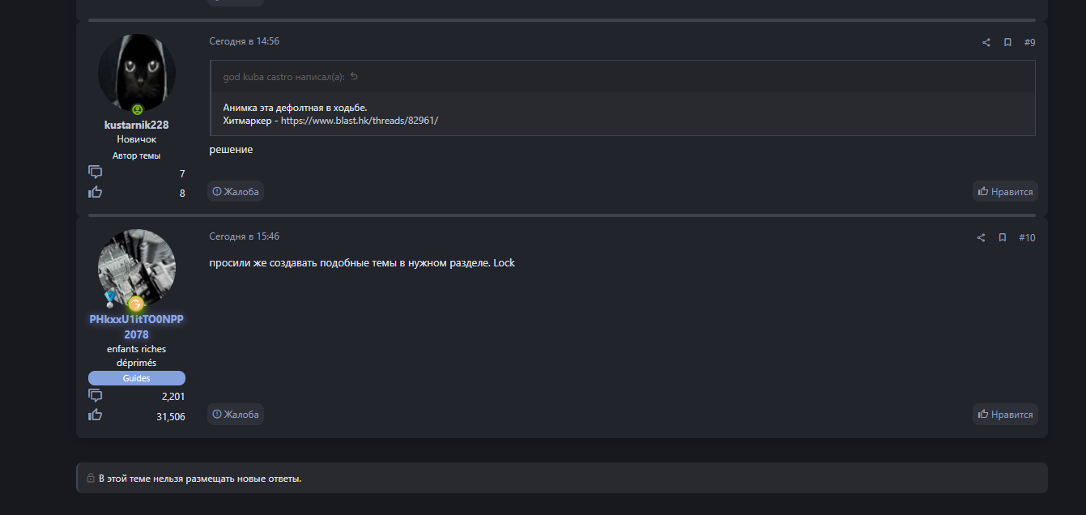
Task: Click the lock icon in closed-thread notice
Action: pyautogui.click(x=91, y=479)
